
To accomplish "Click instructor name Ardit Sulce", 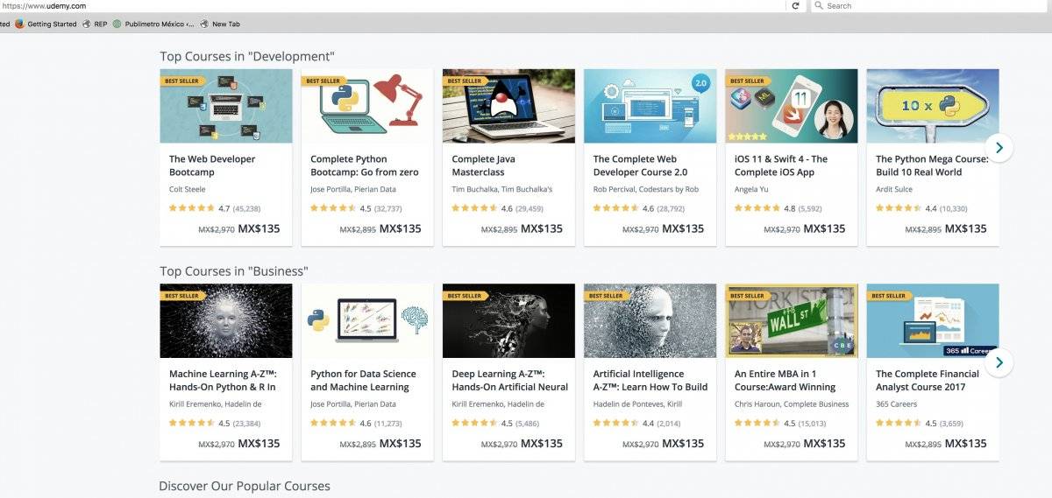I will (894, 189).
